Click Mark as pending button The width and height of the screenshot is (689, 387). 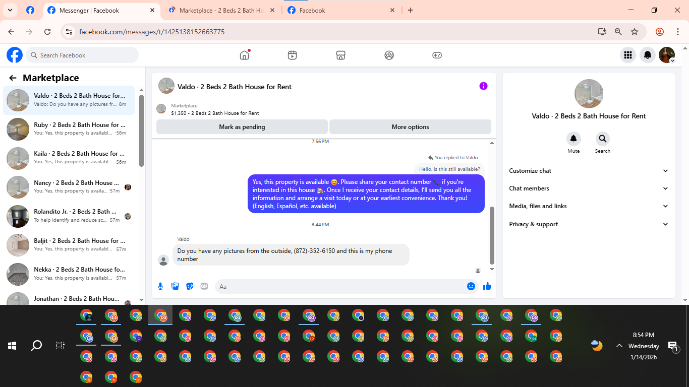pos(242,127)
